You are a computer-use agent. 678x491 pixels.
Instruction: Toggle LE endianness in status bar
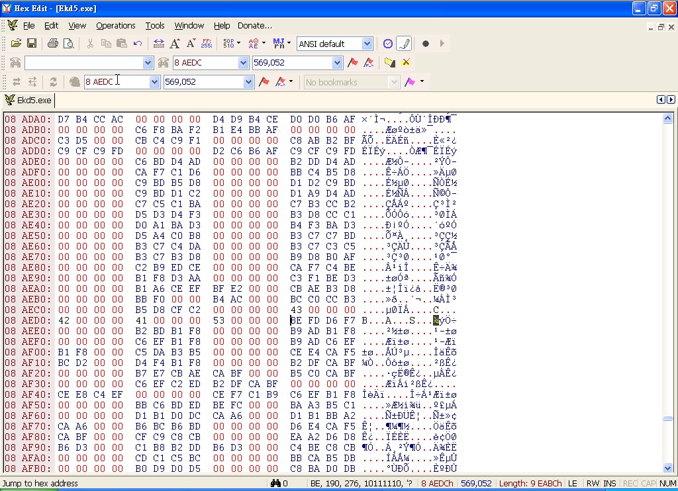(573, 483)
